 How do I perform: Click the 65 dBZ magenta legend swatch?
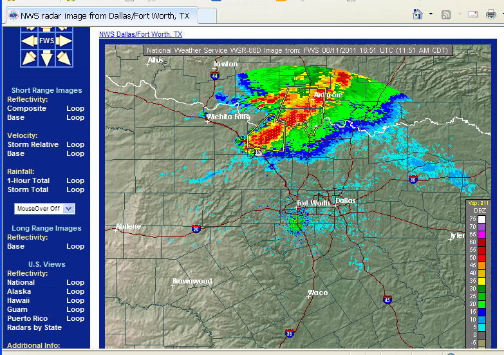click(481, 235)
